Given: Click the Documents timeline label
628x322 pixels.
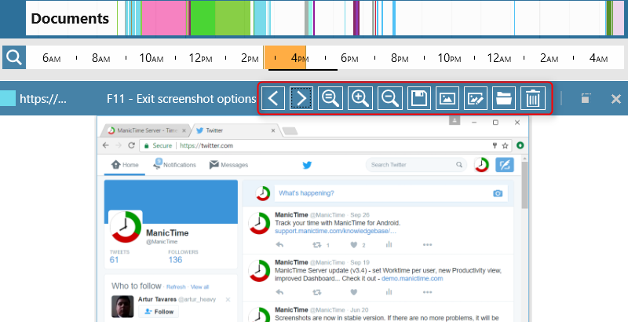Looking at the screenshot, I should [x=70, y=18].
